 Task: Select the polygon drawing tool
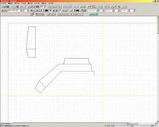[x=42, y=14]
